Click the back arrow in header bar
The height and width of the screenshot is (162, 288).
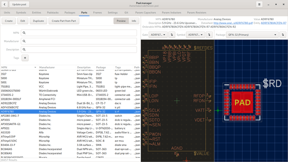[x=5, y=4]
